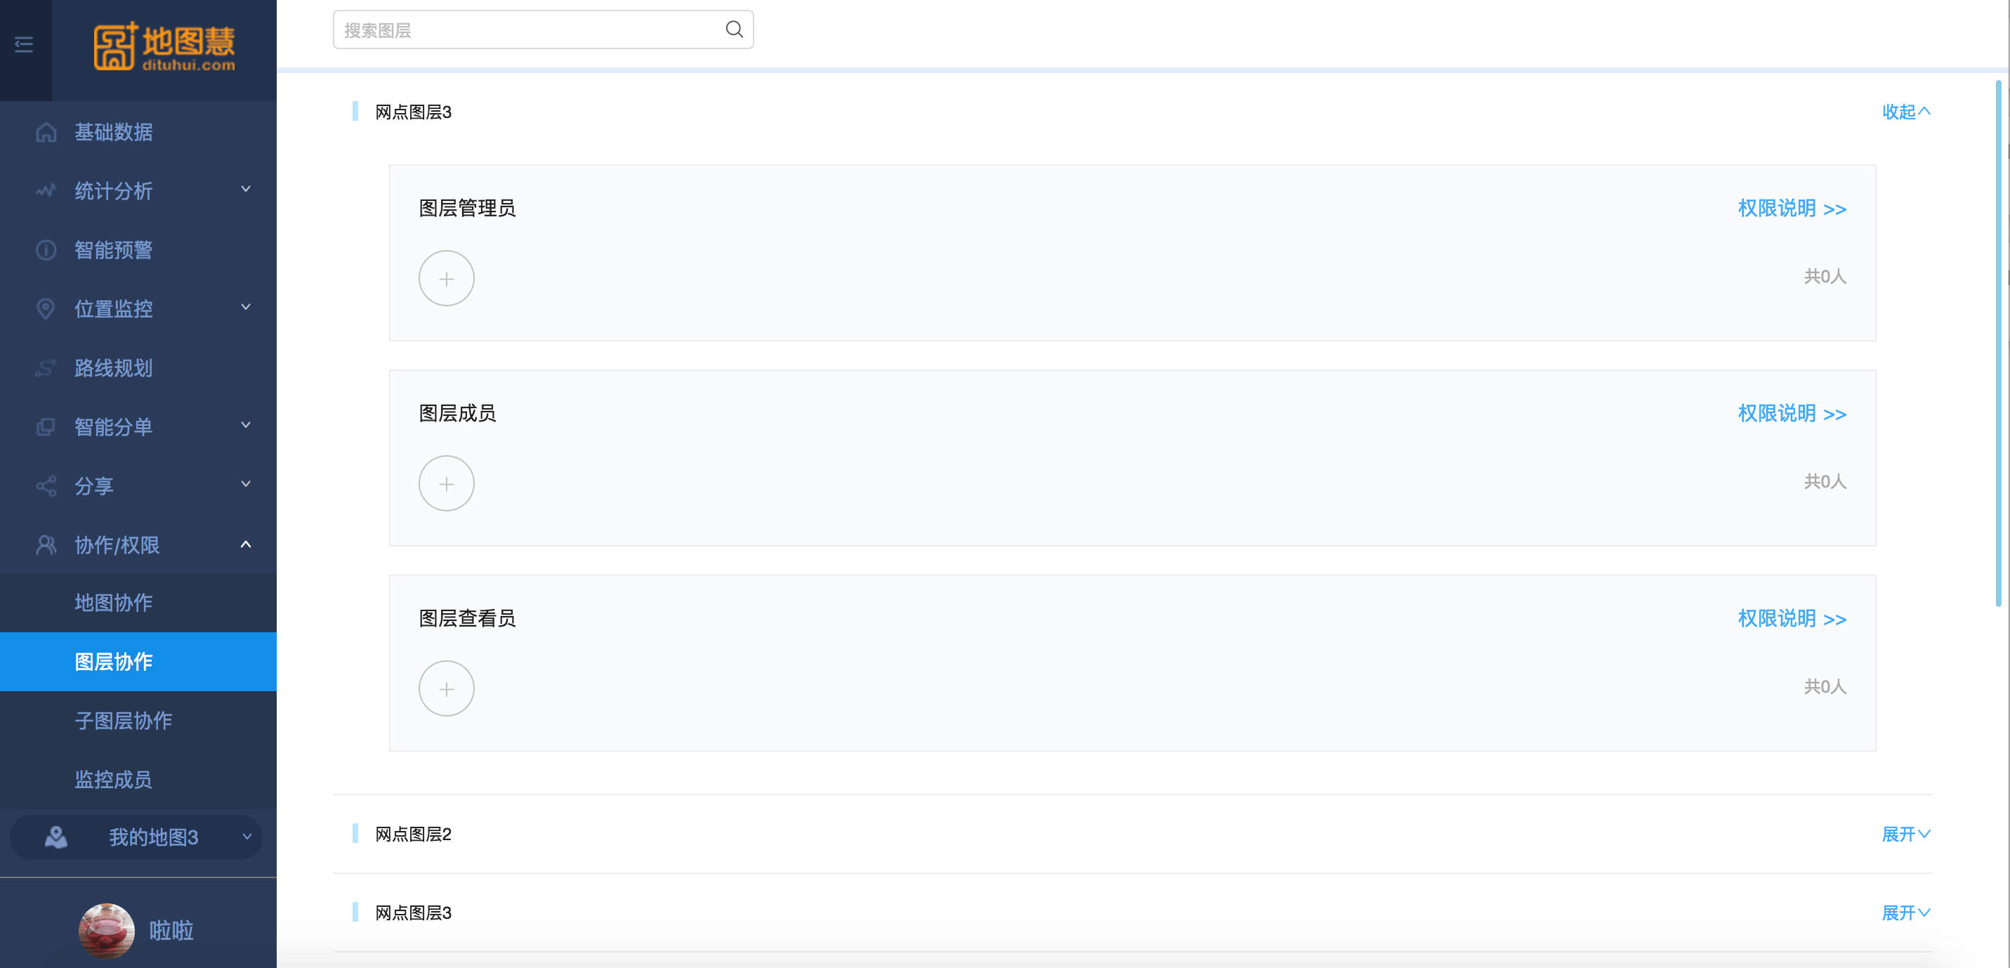Image resolution: width=2010 pixels, height=968 pixels.
Task: Open the 我的地图3 map dropdown arrow
Action: tap(247, 837)
